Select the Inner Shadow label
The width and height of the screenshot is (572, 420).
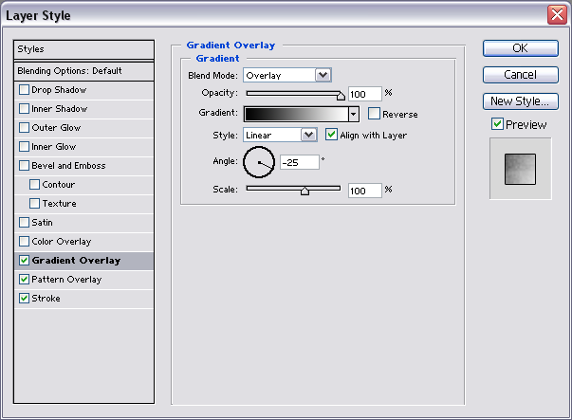pos(60,109)
